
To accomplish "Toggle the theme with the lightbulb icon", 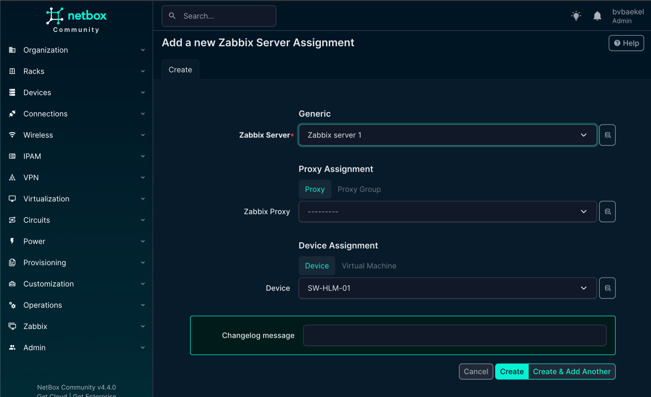I will (576, 16).
